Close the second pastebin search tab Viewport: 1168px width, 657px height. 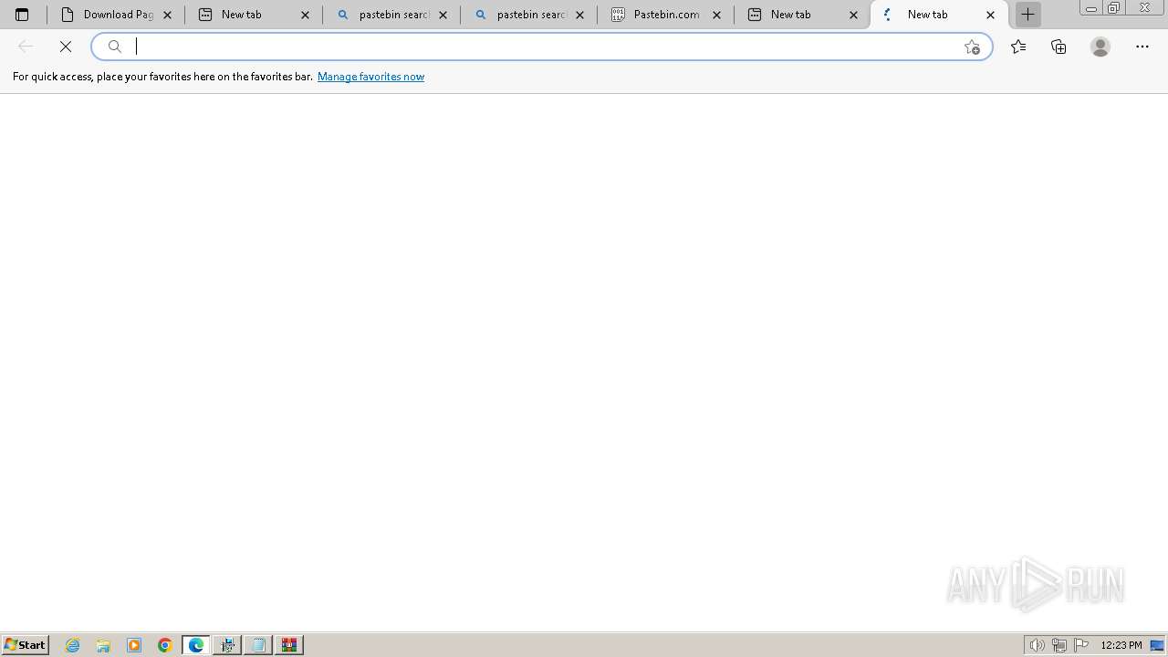coord(579,15)
